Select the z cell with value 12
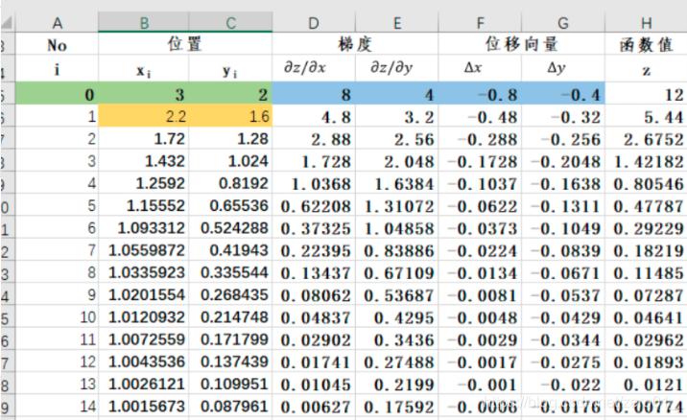The height and width of the screenshot is (420, 687). click(646, 94)
